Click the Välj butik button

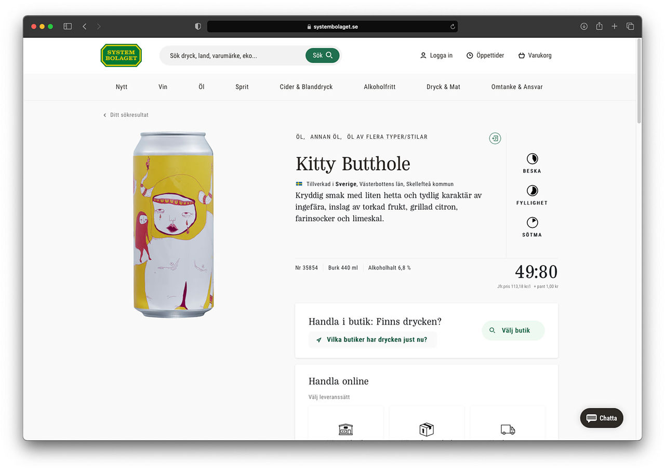tap(513, 330)
